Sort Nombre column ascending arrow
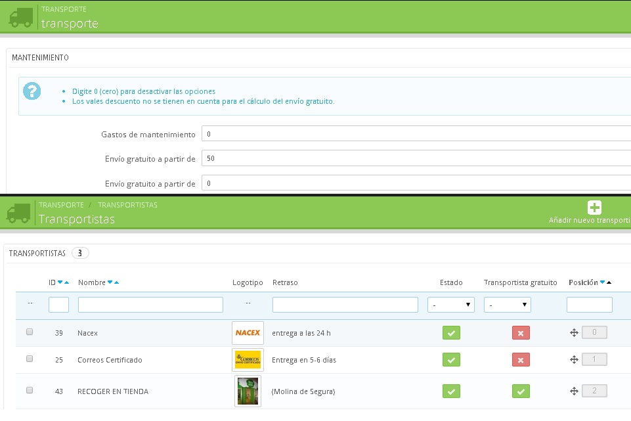 (x=116, y=282)
